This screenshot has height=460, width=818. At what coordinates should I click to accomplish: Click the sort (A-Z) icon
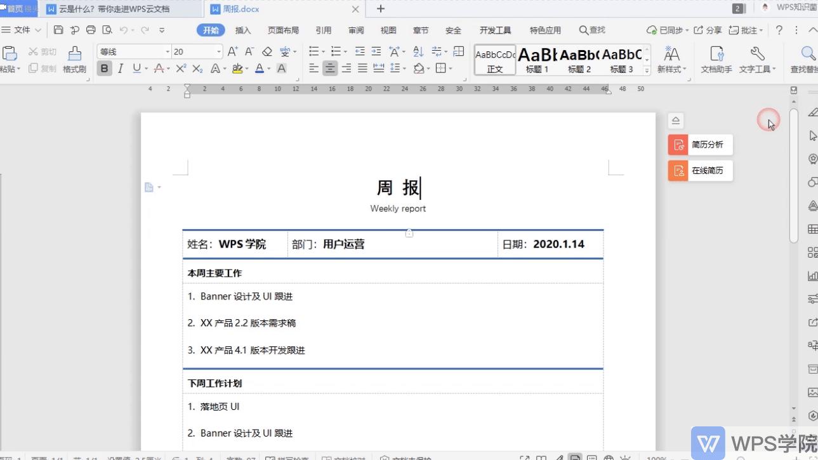pyautogui.click(x=417, y=51)
